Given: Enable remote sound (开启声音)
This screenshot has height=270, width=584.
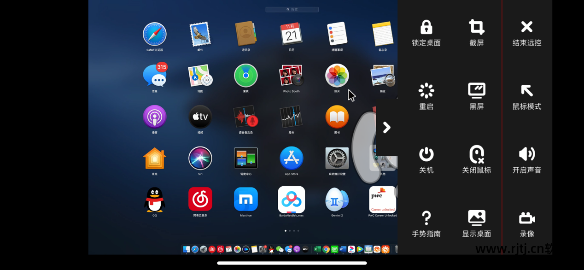Looking at the screenshot, I should click(x=527, y=160).
